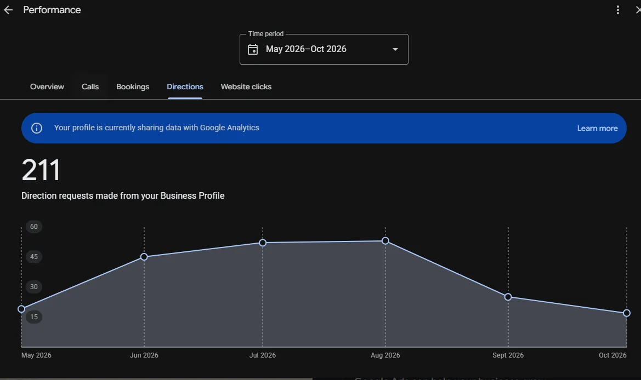Open the May 2026–Oct 2026 period selector
Viewport: 641px width, 380px height.
coord(324,49)
